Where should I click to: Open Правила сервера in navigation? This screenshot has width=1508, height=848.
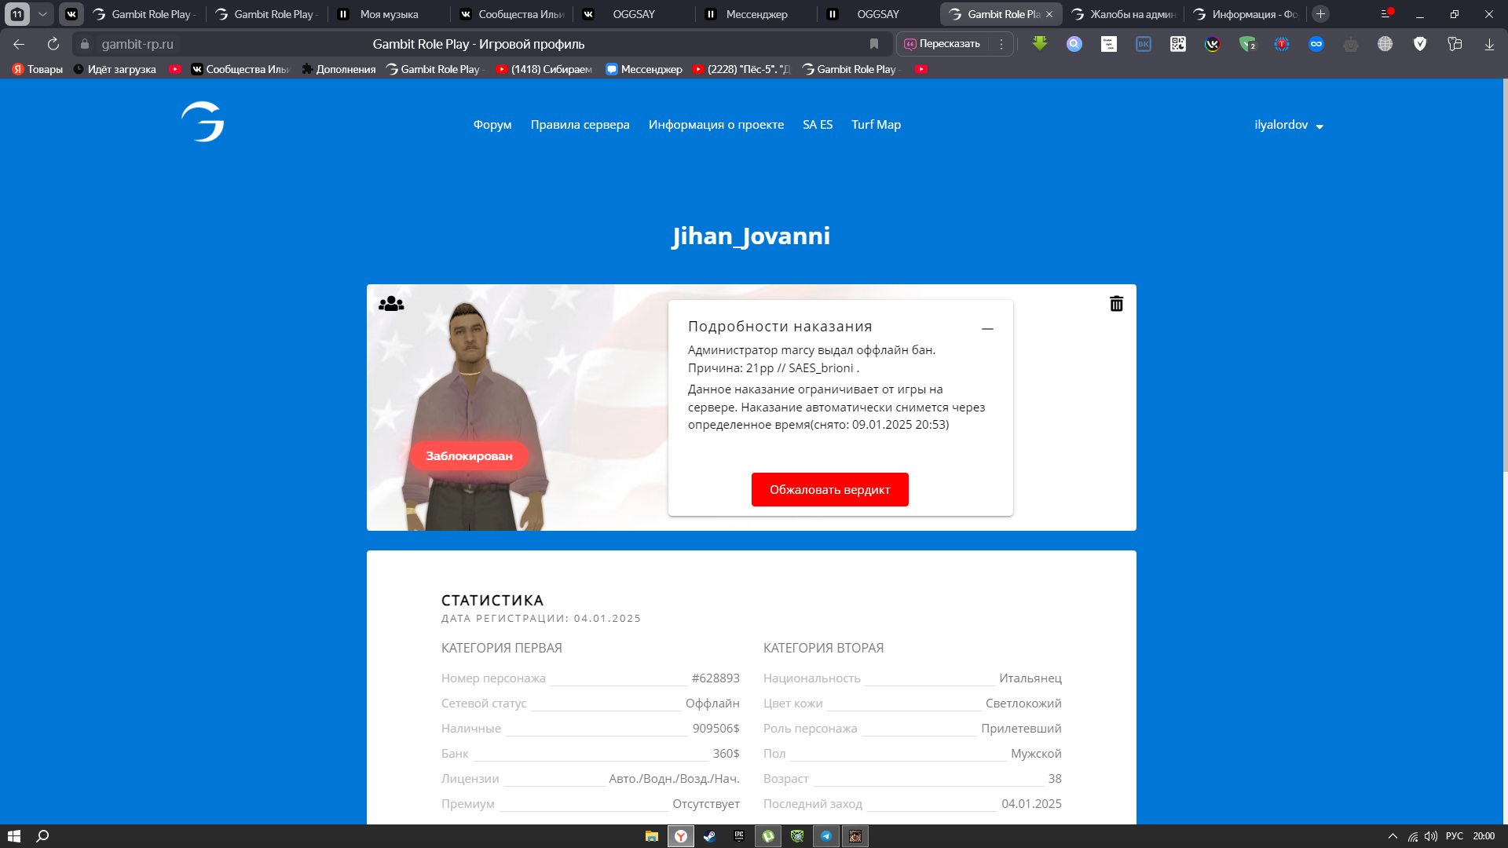580,125
